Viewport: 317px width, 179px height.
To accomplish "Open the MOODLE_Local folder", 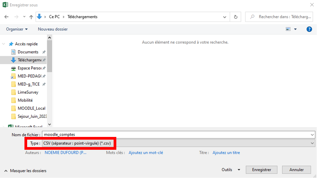I will coord(32,108).
